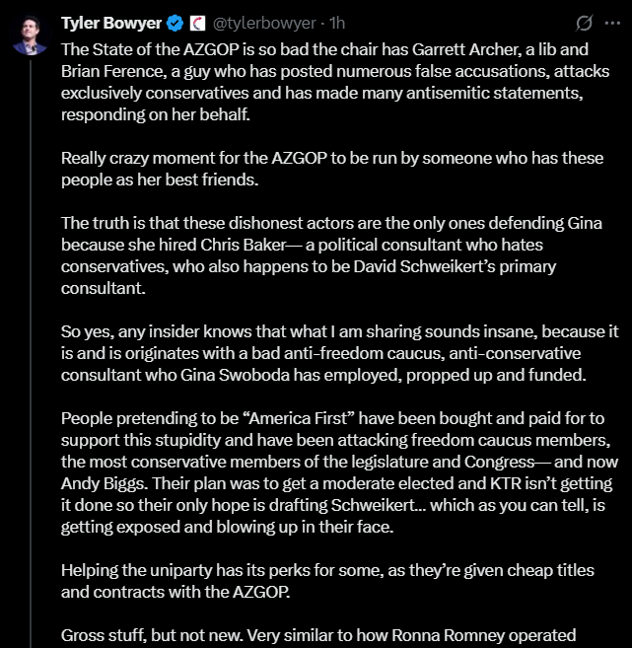
Task: Open the Grok explain-this-post icon
Action: coord(584,23)
